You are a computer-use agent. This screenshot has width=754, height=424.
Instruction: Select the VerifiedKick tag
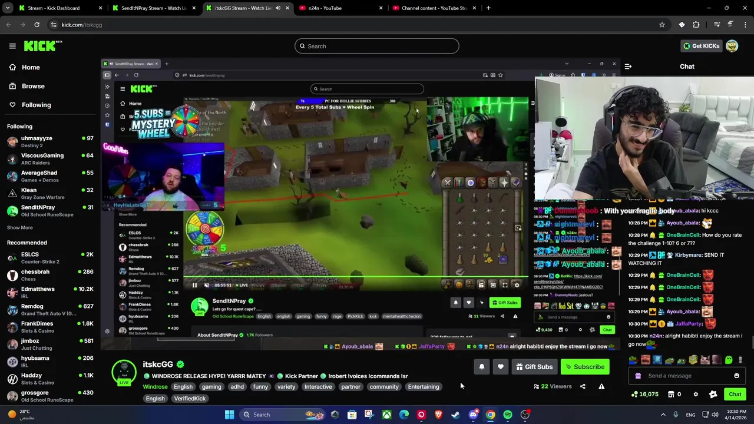190,399
